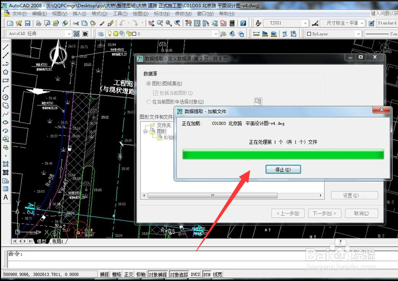The image size is (398, 281).
Task: Click the 下一步(N) next button
Action: (324, 213)
